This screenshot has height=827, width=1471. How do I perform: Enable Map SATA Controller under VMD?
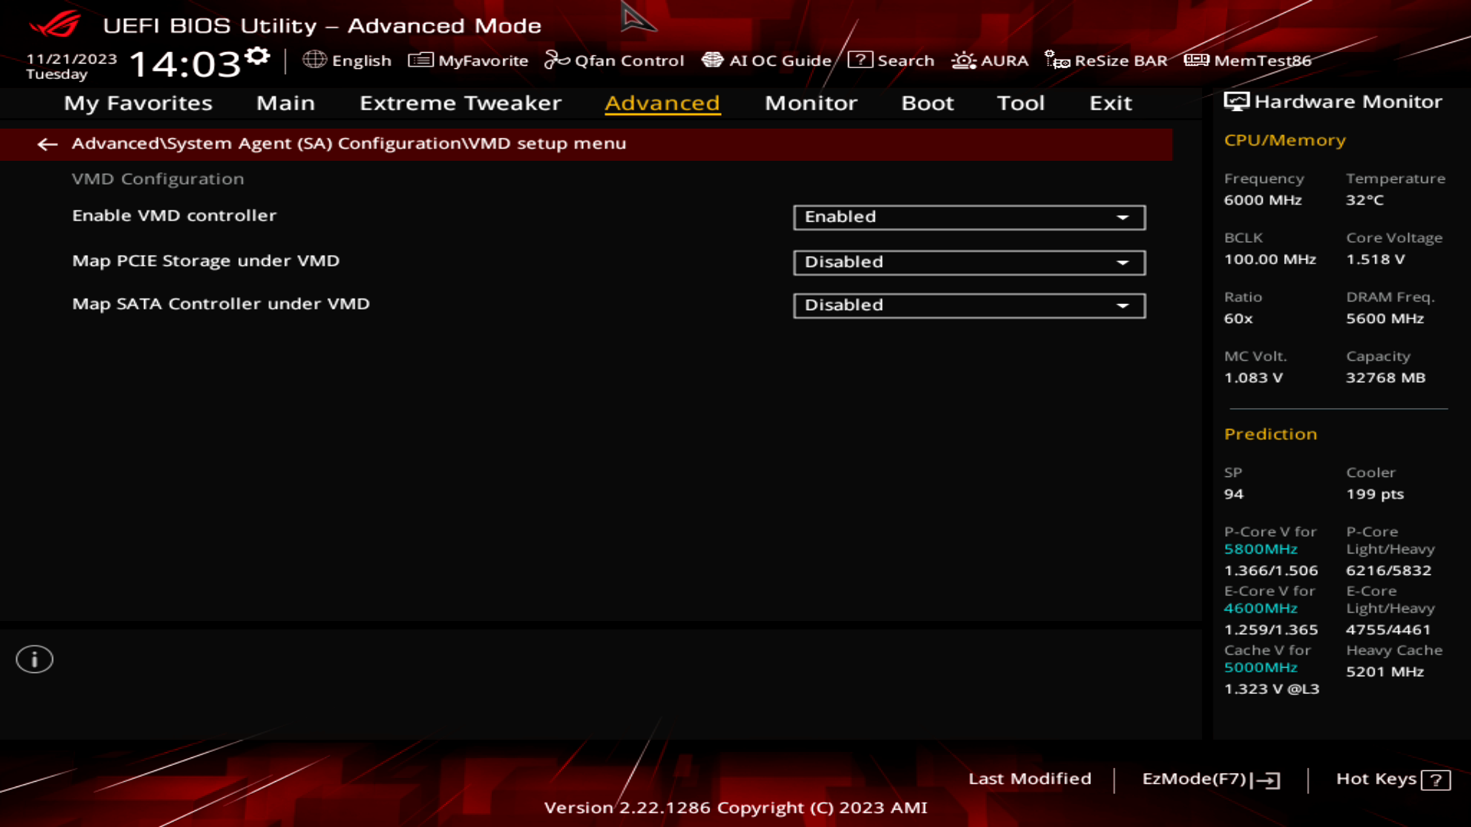(x=969, y=305)
